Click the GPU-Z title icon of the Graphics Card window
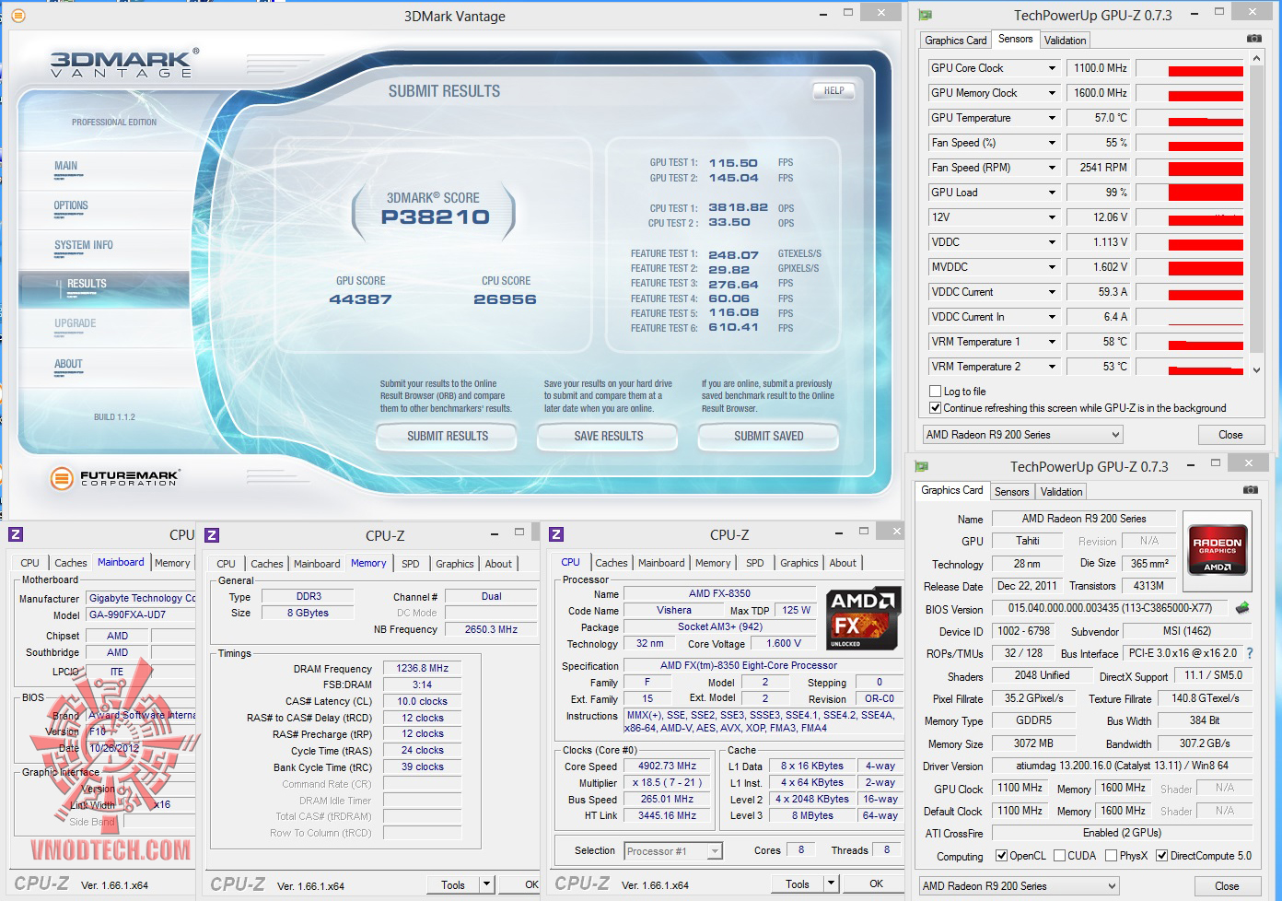Viewport: 1282px width, 901px height. (x=922, y=466)
